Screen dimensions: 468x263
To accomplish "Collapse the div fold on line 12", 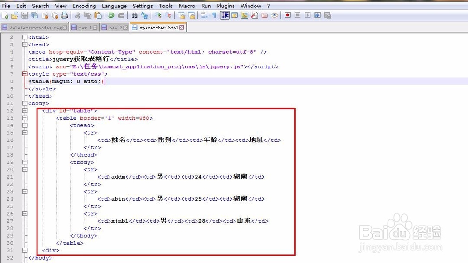I will [x=25, y=110].
